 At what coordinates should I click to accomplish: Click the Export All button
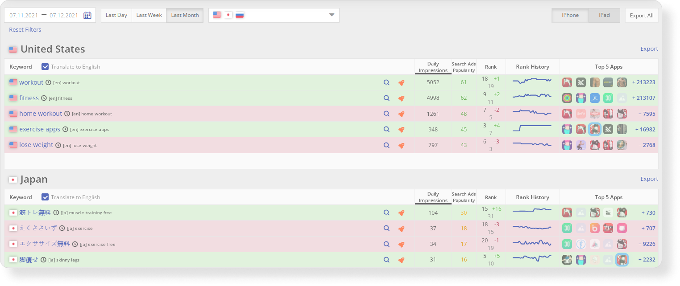(x=641, y=16)
